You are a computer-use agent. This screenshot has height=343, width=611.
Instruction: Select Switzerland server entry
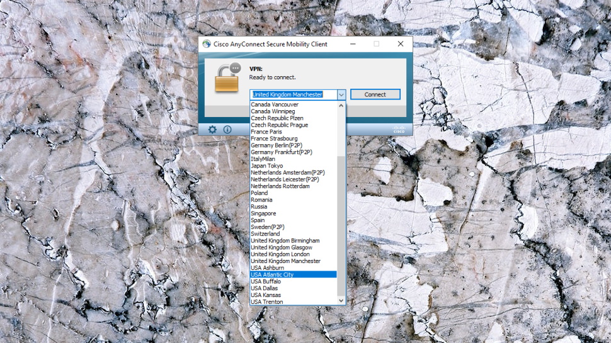tap(294, 234)
